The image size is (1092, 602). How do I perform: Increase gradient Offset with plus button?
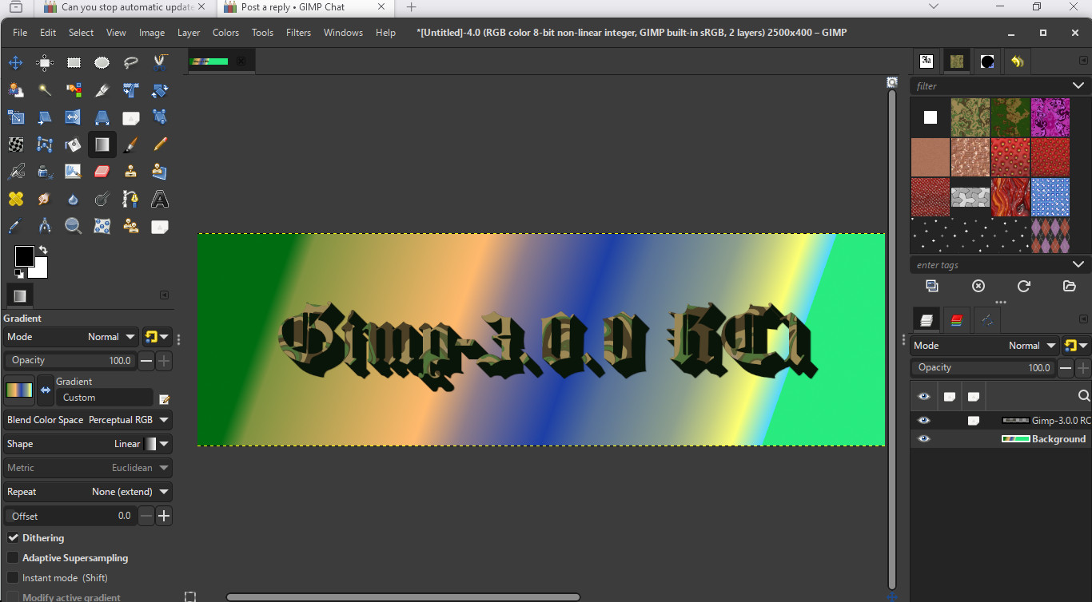click(x=164, y=516)
